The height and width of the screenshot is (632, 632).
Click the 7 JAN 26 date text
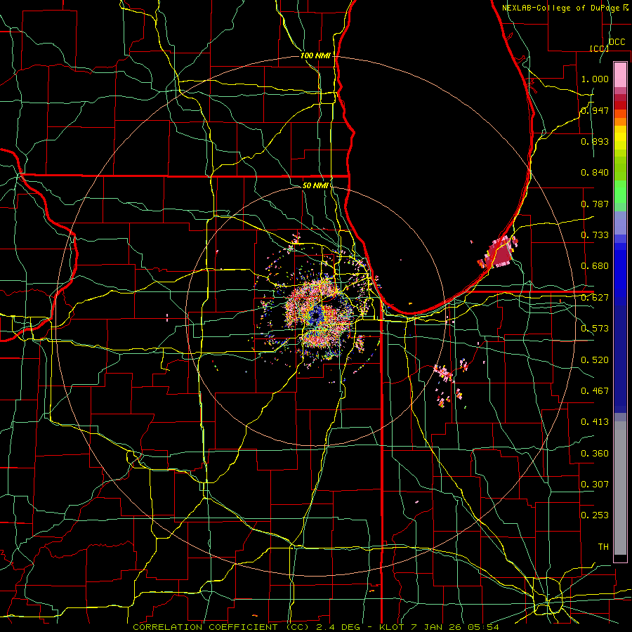[x=435, y=627]
